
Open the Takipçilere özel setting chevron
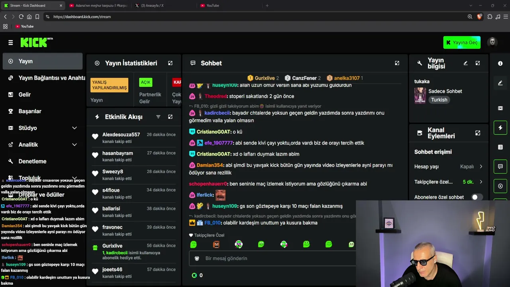pyautogui.click(x=481, y=182)
